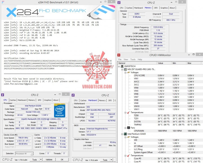Click the VMODTECH computer icon in HWMonitor

coord(122,66)
